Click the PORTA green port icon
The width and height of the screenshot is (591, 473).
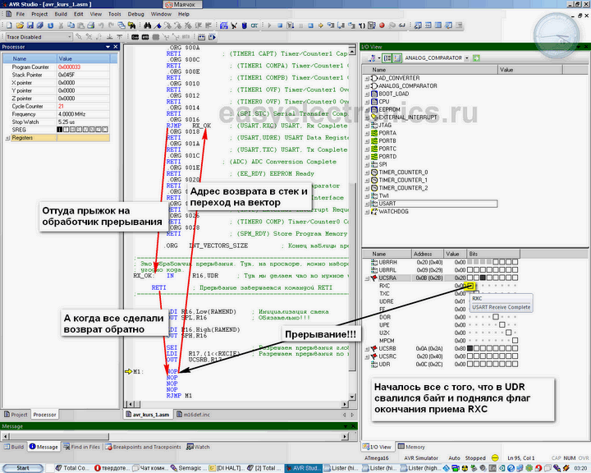point(374,133)
